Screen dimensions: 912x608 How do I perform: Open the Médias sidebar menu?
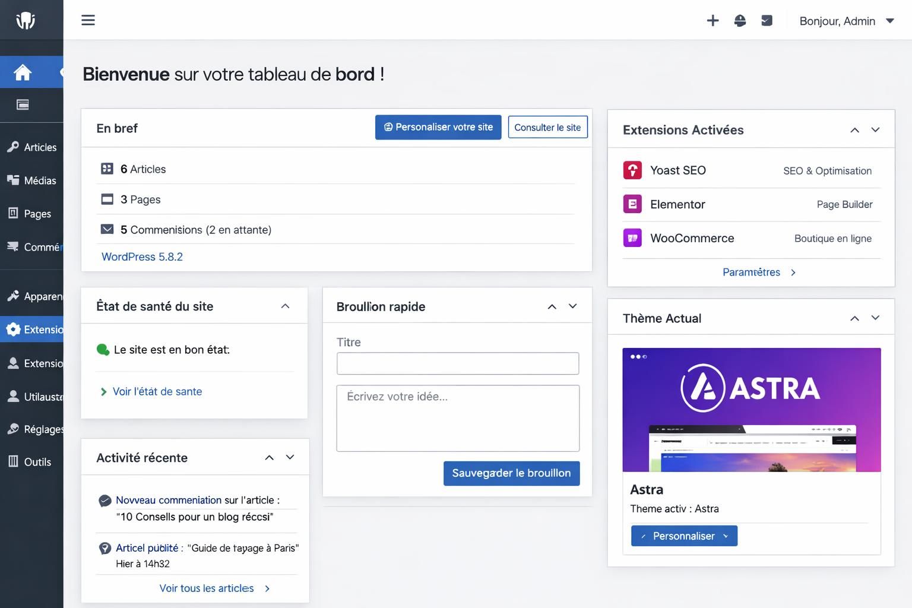31,180
